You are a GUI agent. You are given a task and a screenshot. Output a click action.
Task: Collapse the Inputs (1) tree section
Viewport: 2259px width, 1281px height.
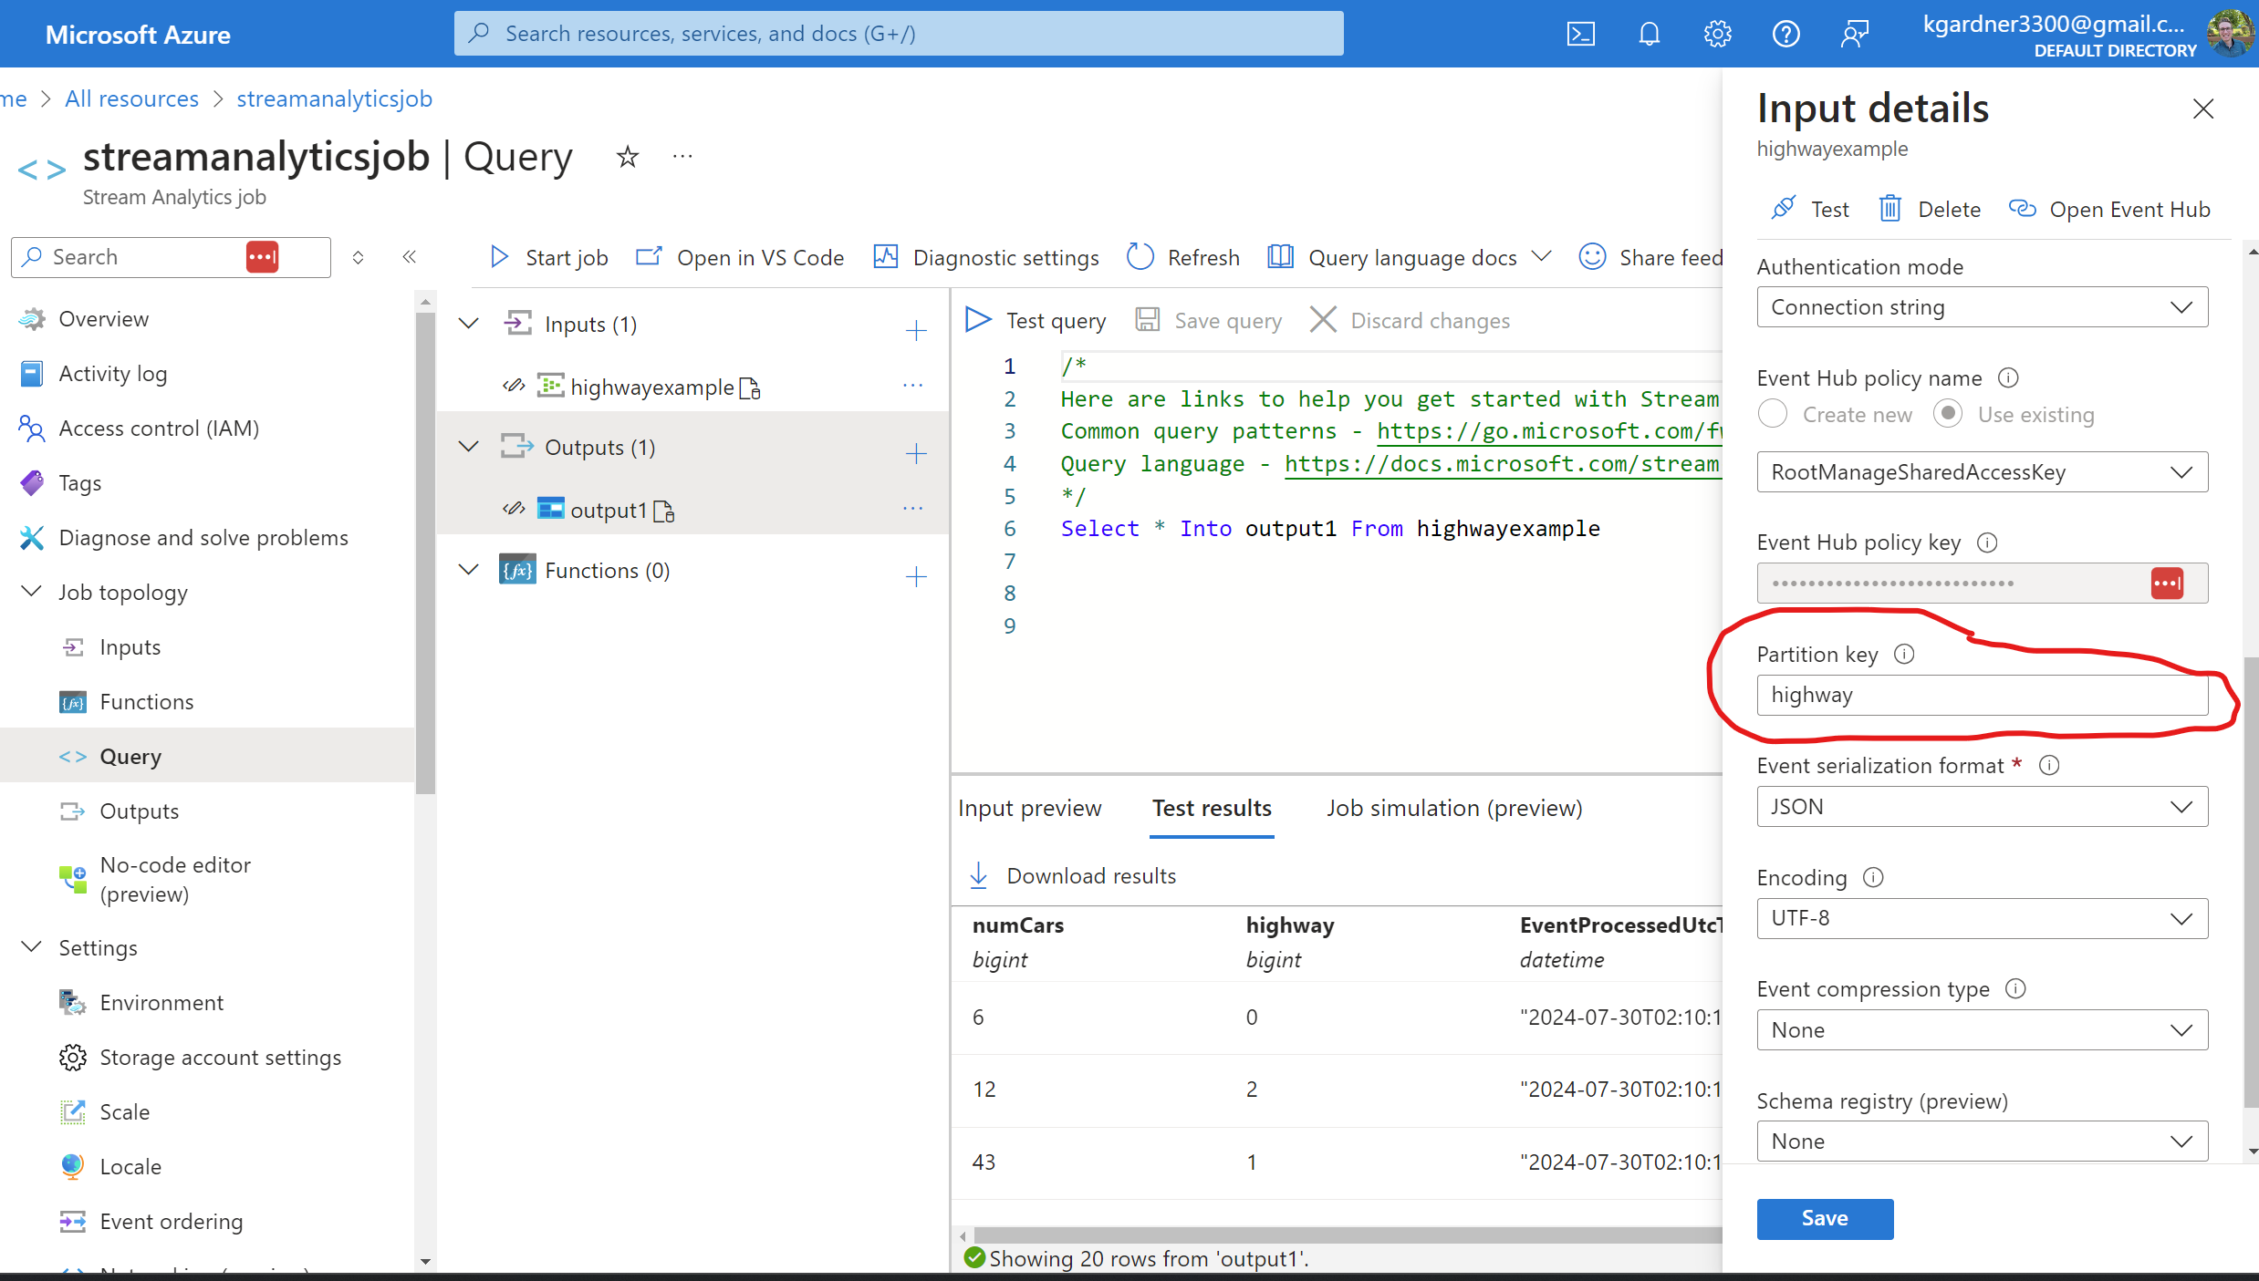pos(469,324)
